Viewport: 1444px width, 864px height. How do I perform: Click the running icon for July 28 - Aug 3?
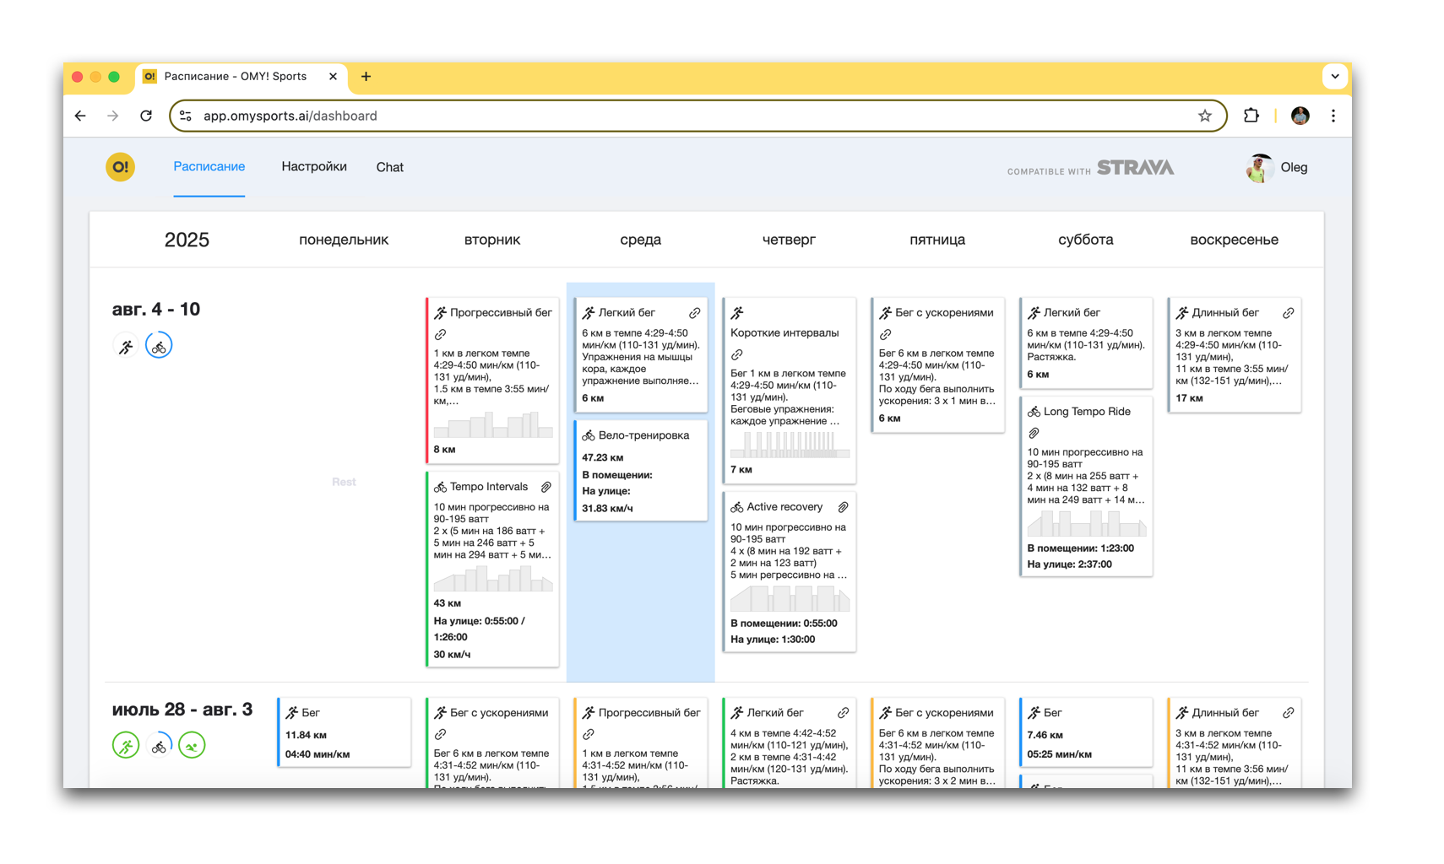126,746
